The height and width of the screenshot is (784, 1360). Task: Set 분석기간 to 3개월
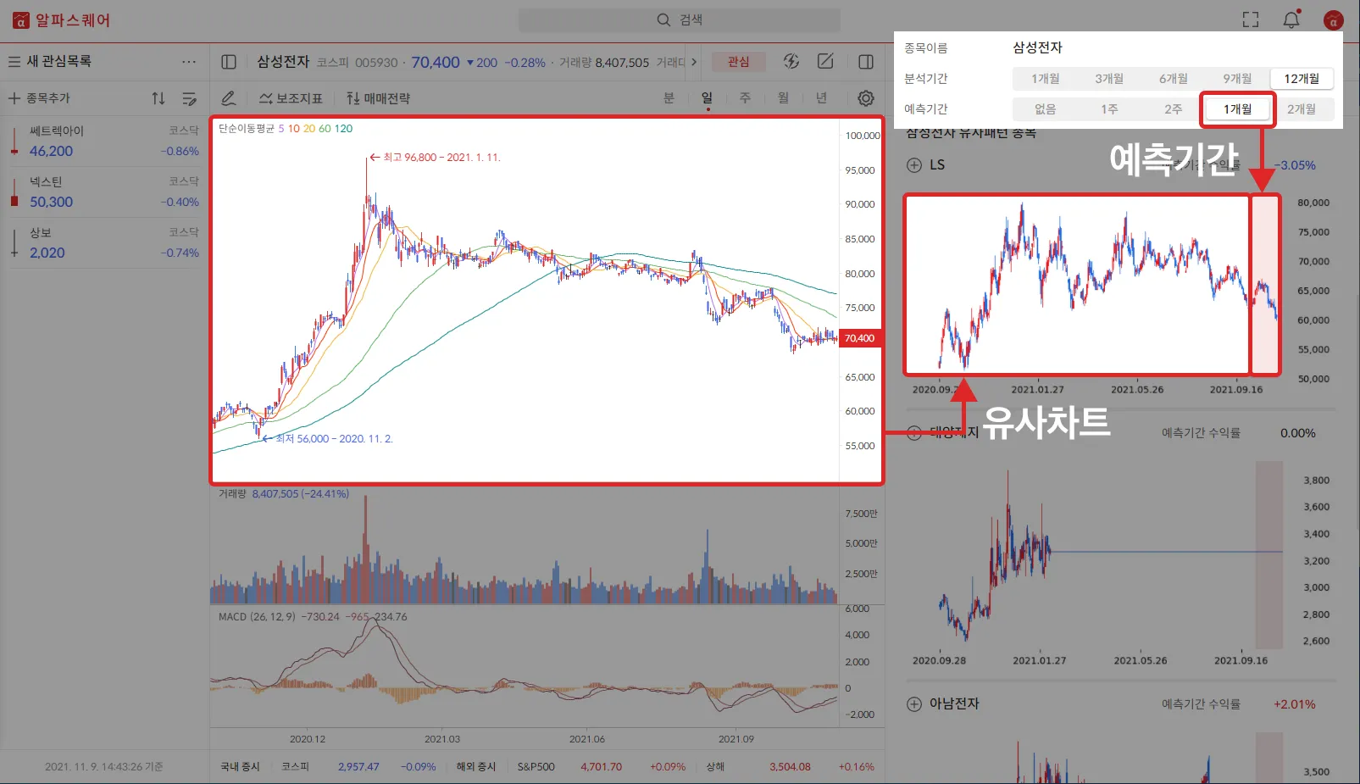coord(1109,79)
